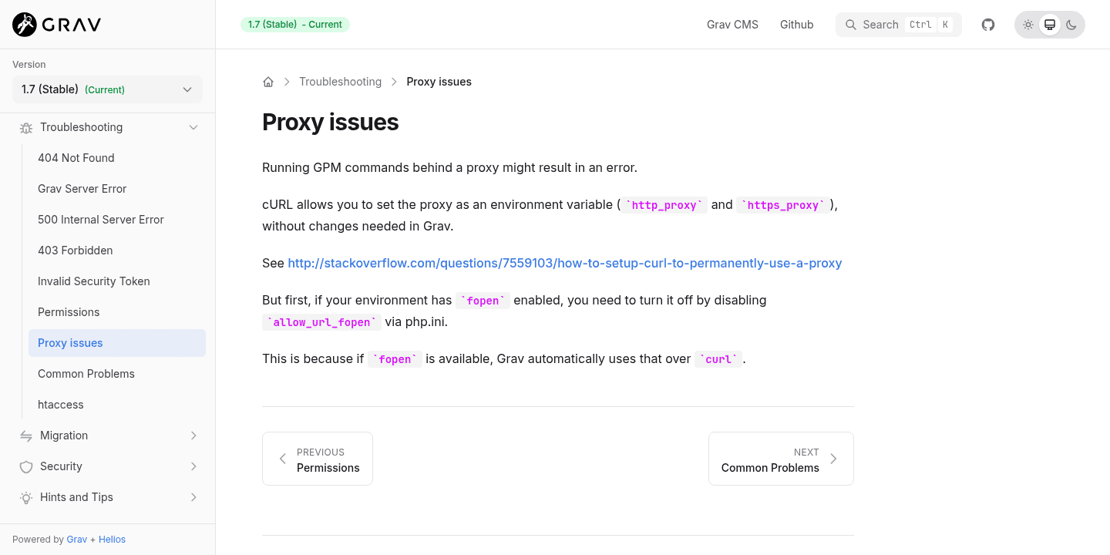Follow the stackoverflow proxy setup link
The image size is (1110, 555).
coord(564,263)
